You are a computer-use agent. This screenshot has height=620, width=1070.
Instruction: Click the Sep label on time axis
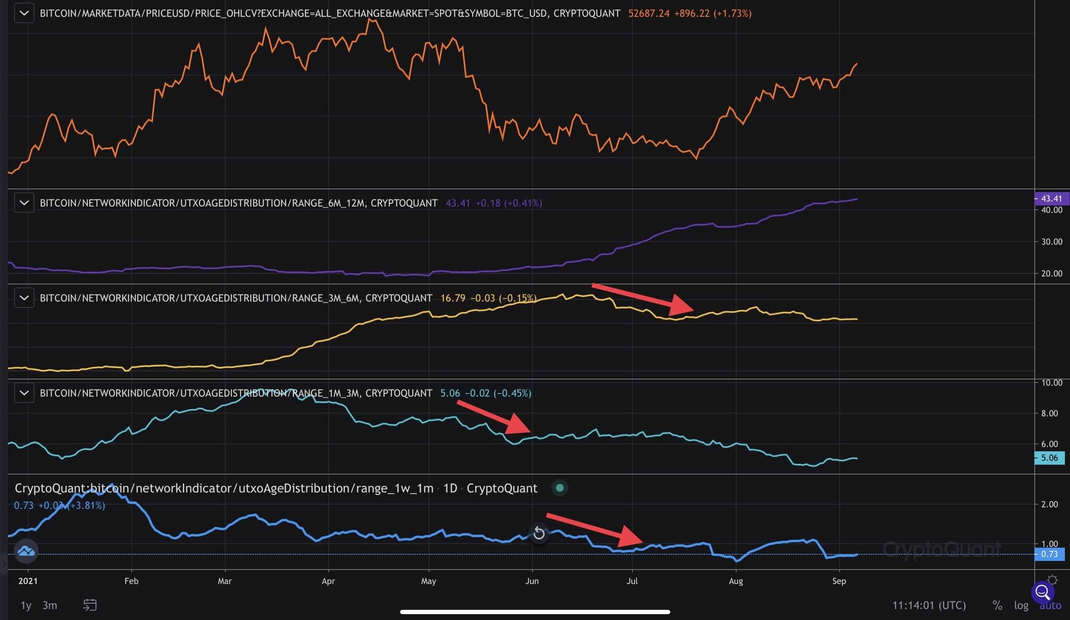click(839, 581)
